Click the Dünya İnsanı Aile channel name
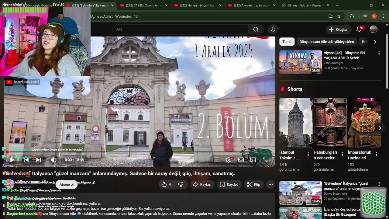 click(33, 182)
